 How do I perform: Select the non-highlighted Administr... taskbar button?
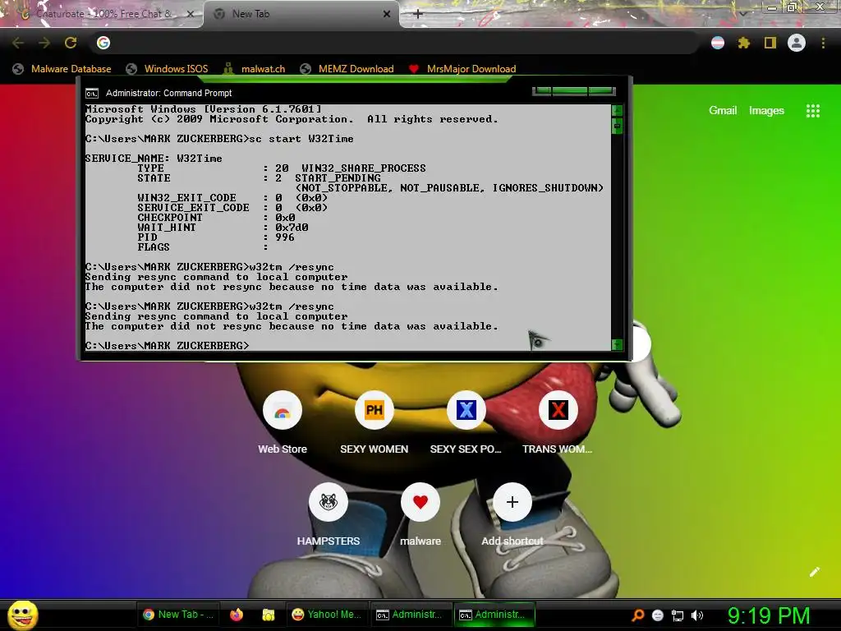411,615
